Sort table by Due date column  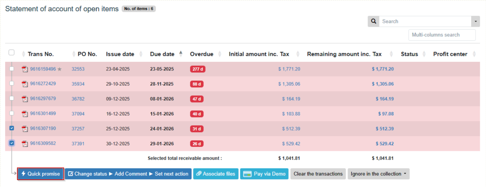point(162,54)
